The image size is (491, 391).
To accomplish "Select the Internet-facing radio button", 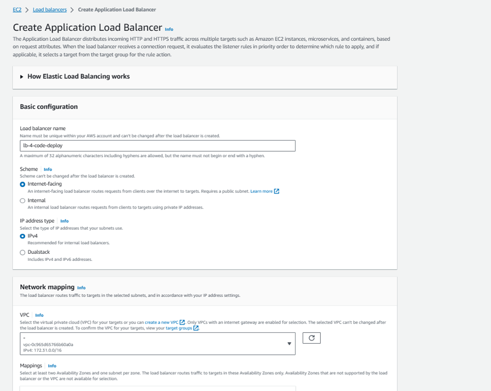I will click(x=22, y=184).
